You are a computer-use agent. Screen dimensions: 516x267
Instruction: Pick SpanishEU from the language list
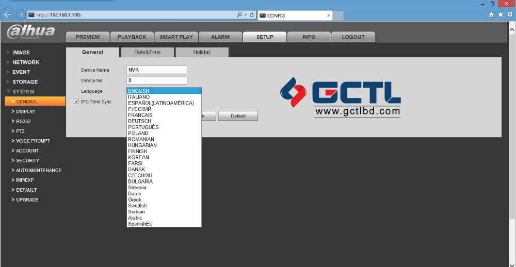point(140,224)
